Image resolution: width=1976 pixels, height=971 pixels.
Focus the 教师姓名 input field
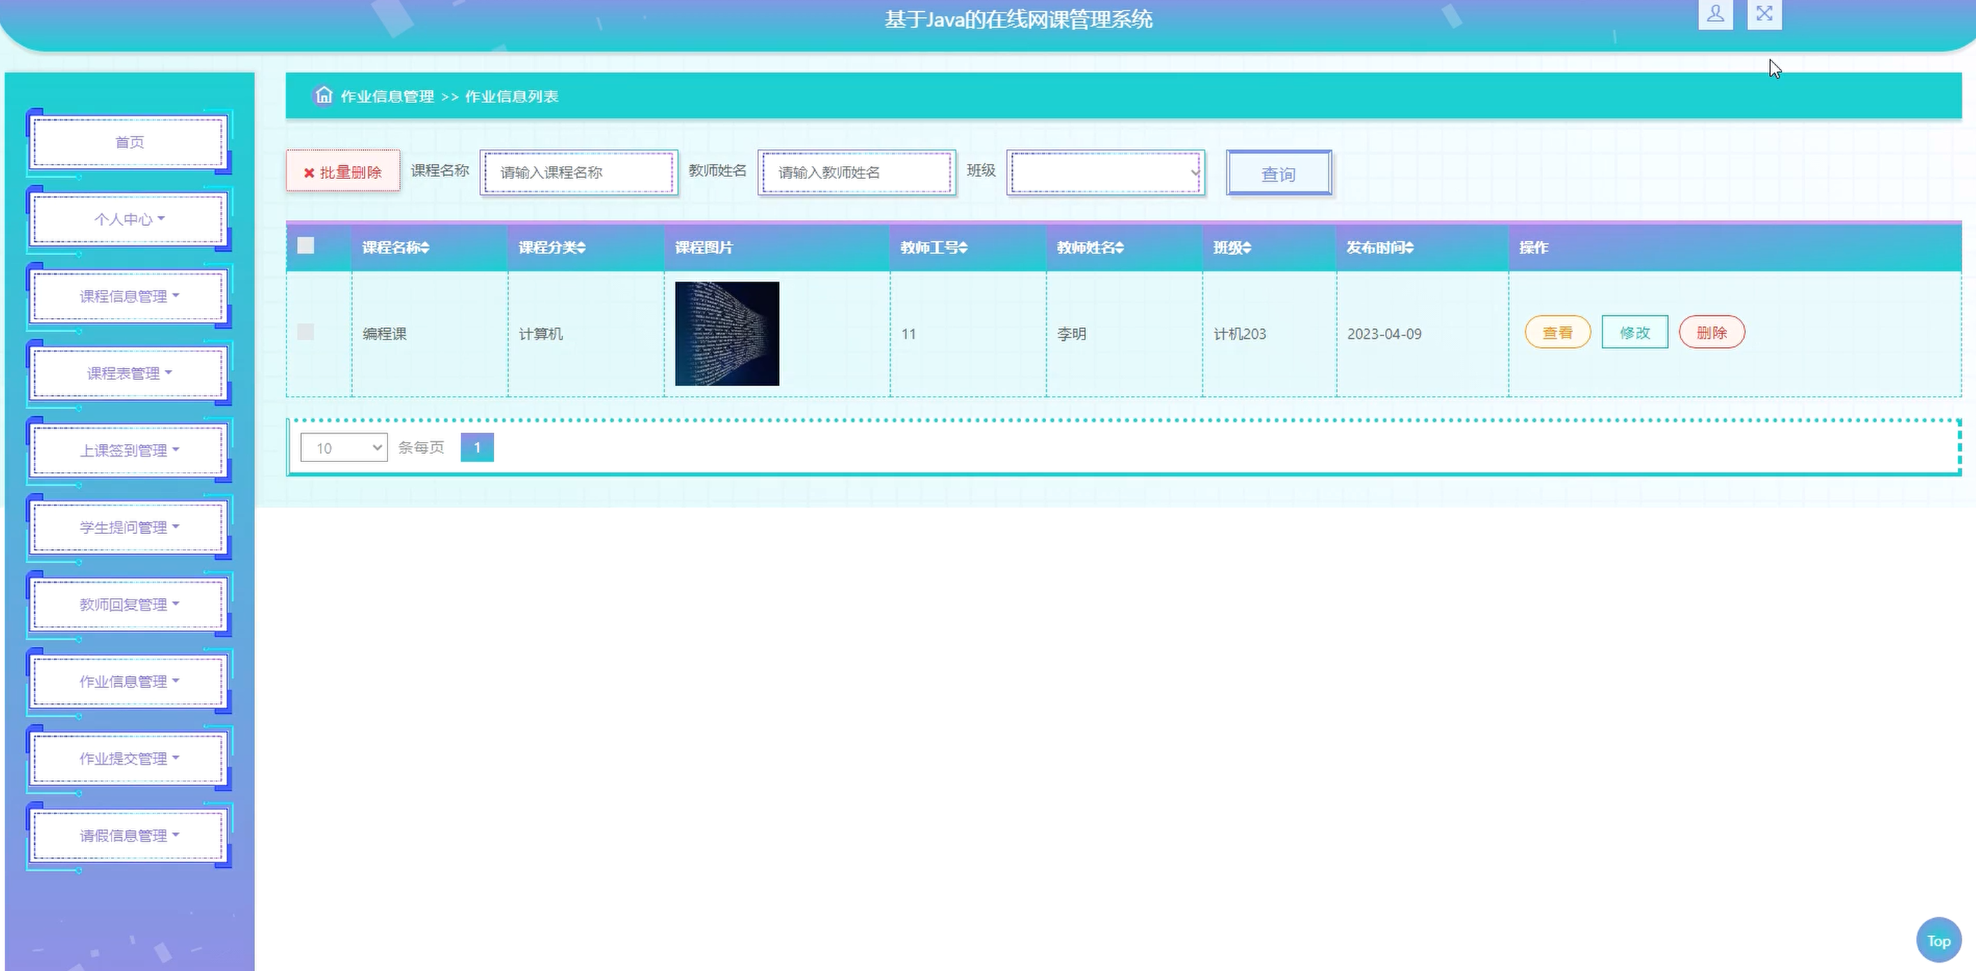pos(856,171)
